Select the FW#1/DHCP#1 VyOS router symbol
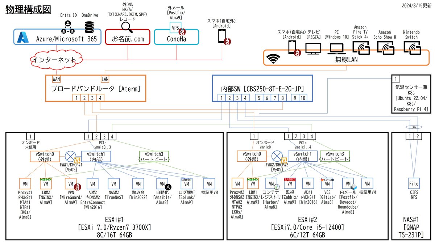This screenshot has width=435, height=242. [70, 156]
